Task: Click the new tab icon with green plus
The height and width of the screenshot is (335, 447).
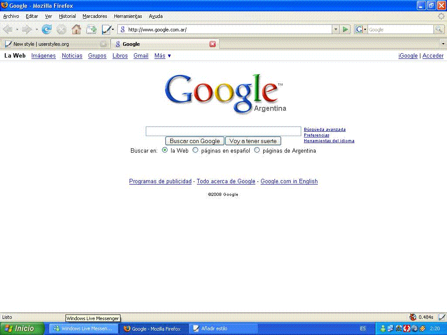Action: coord(91,29)
